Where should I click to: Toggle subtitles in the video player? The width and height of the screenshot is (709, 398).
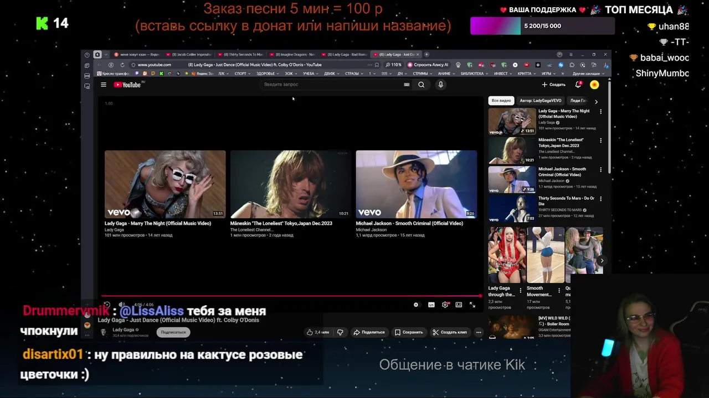pos(431,305)
